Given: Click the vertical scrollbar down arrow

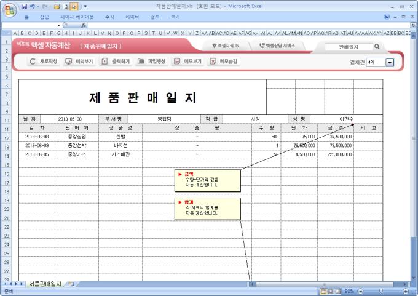Looking at the screenshot, I should click(x=414, y=278).
